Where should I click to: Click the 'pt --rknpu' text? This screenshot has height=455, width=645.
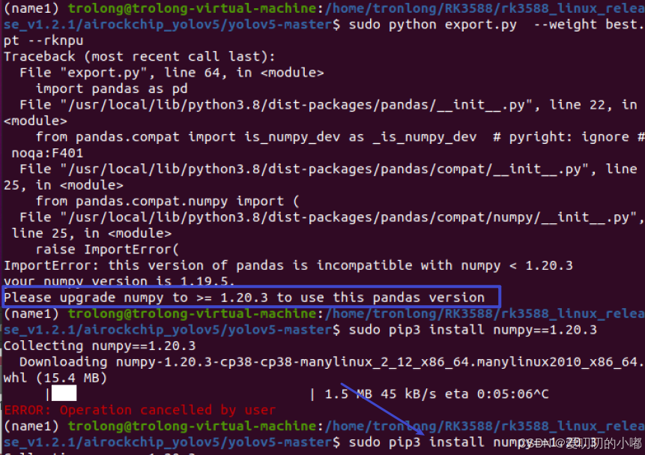coord(43,40)
